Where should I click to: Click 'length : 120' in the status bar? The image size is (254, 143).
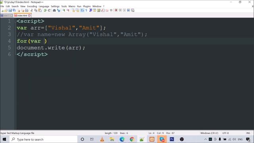pos(111,133)
